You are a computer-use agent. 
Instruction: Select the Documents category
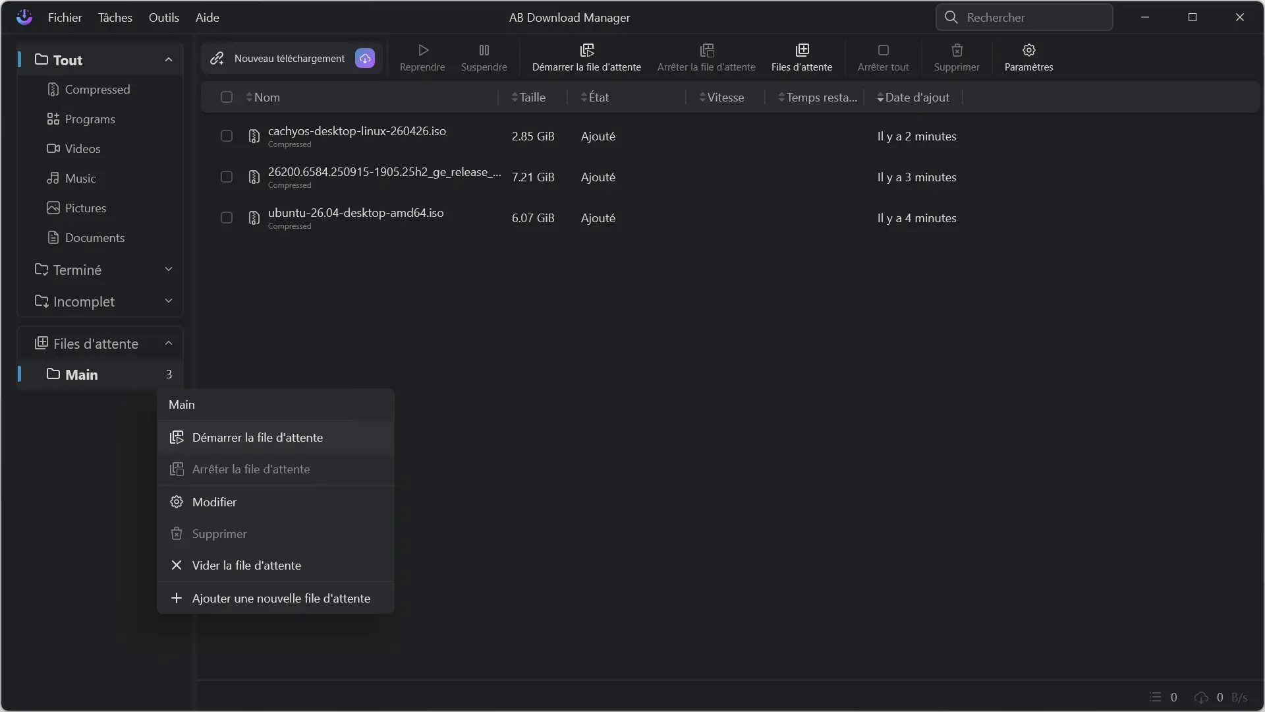point(100,237)
